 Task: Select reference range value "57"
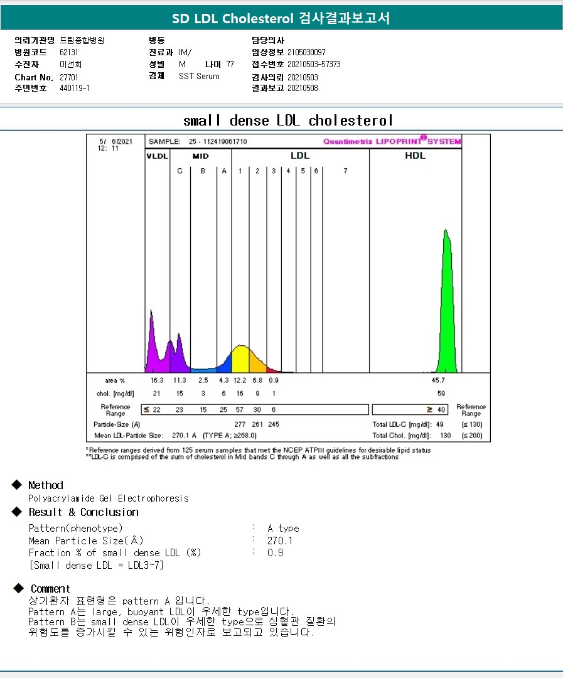coord(240,409)
